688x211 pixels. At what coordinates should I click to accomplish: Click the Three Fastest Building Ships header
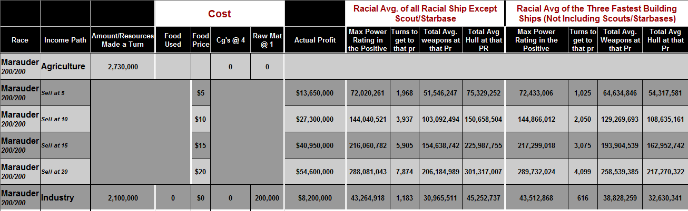pos(596,14)
